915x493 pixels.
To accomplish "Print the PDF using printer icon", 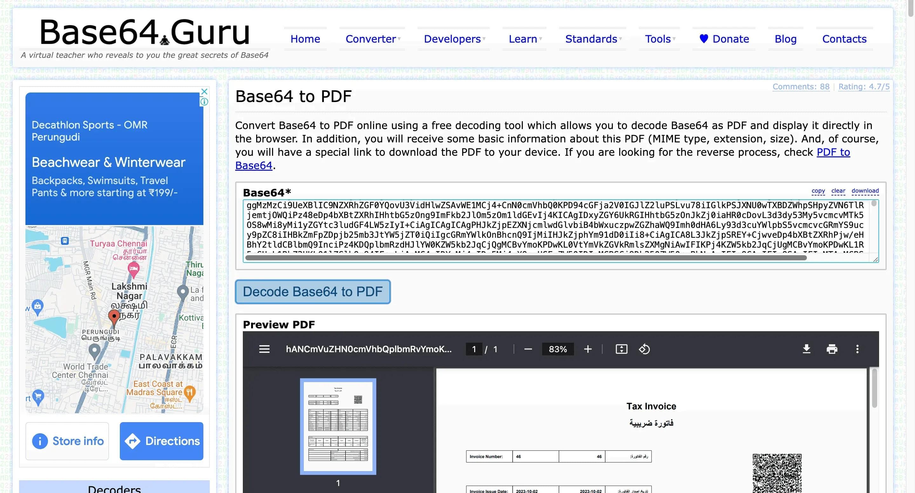I will [x=831, y=349].
